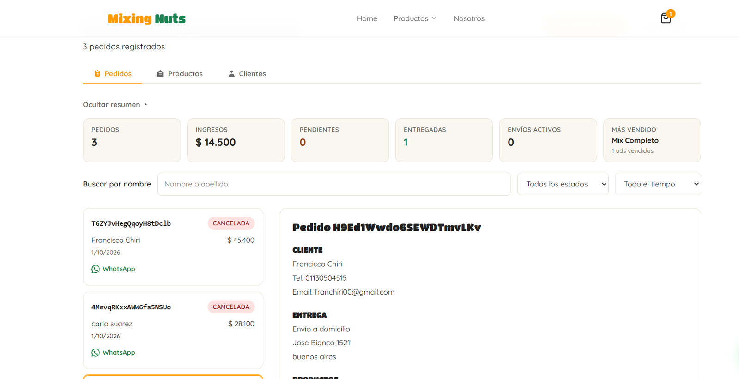The width and height of the screenshot is (739, 379).
Task: Click the Clientes tab person icon
Action: pos(231,74)
